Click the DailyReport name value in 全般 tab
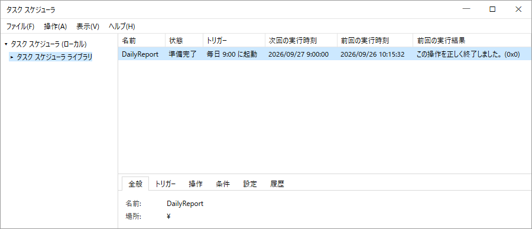The width and height of the screenshot is (532, 229). click(x=185, y=204)
